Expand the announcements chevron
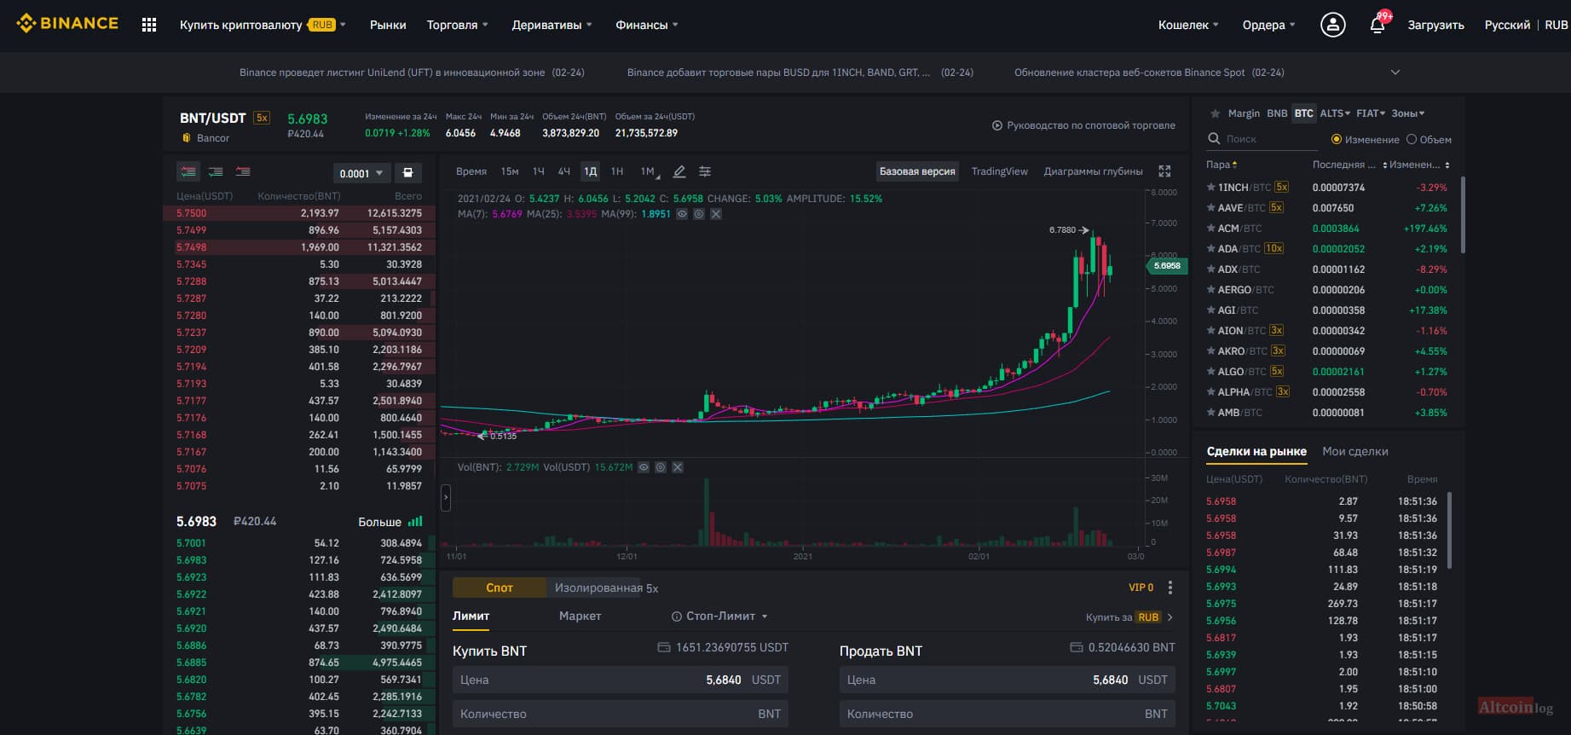The height and width of the screenshot is (735, 1571). 1395,72
